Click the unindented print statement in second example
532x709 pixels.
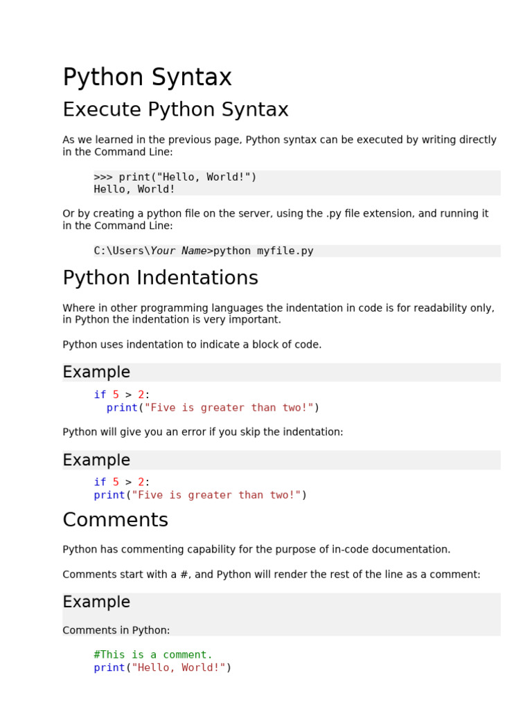coord(200,495)
